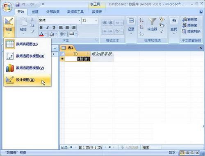Click the Office button orb
The width and height of the screenshot is (205, 156).
[7, 7]
